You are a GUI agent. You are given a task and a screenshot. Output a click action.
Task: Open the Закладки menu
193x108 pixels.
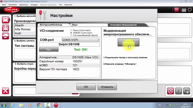(34, 5)
